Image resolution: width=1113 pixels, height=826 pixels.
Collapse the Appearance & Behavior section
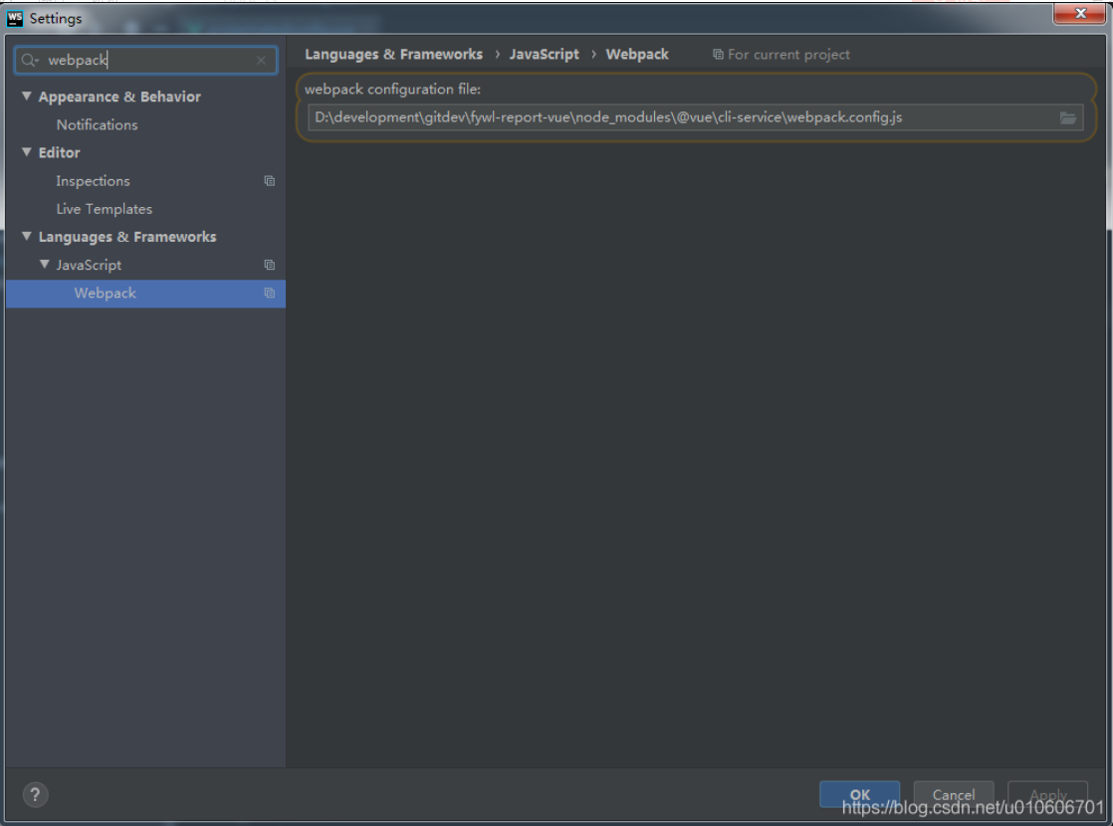pos(27,97)
